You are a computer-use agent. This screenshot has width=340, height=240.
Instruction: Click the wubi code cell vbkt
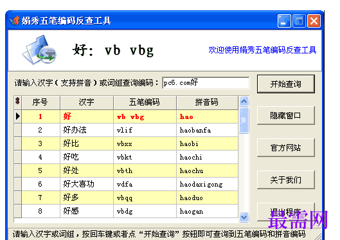click(145, 157)
